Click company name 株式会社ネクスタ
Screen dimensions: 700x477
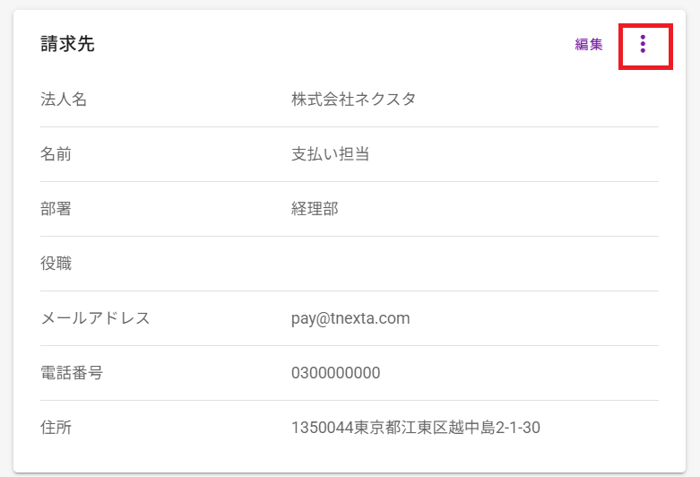(353, 100)
